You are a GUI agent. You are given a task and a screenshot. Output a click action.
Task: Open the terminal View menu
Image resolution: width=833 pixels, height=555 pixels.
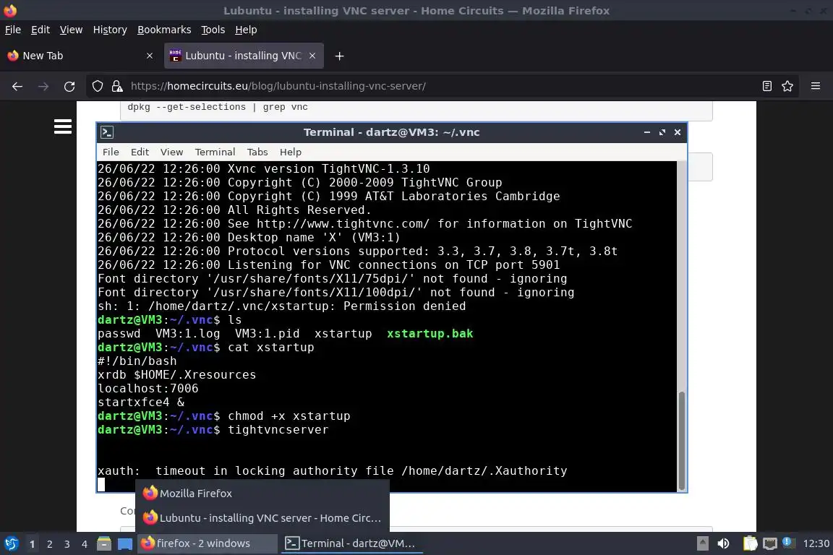[x=171, y=152]
